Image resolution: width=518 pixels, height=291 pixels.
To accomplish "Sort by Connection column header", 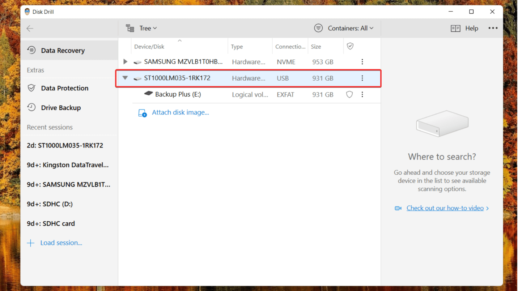I will pyautogui.click(x=290, y=47).
